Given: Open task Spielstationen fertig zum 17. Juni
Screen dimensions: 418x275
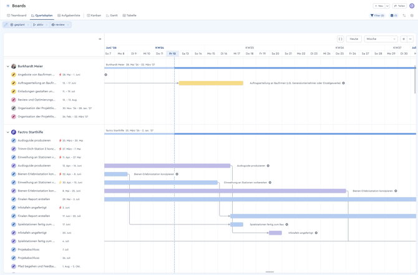Looking at the screenshot, I should coord(36,224).
